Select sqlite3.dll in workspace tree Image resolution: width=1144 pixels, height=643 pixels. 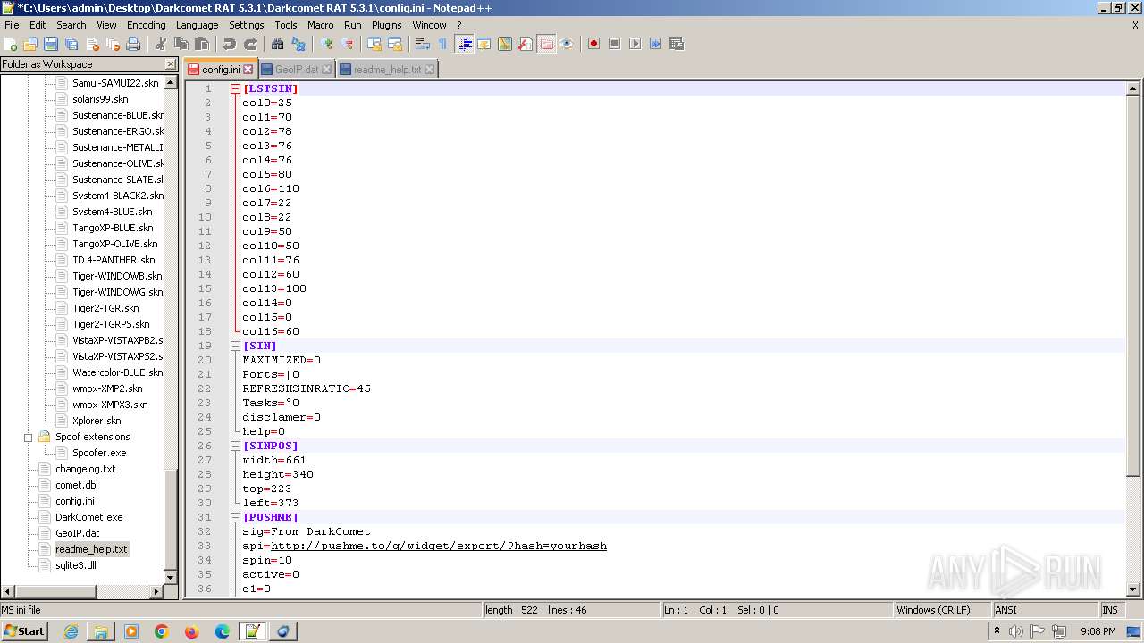click(x=75, y=565)
